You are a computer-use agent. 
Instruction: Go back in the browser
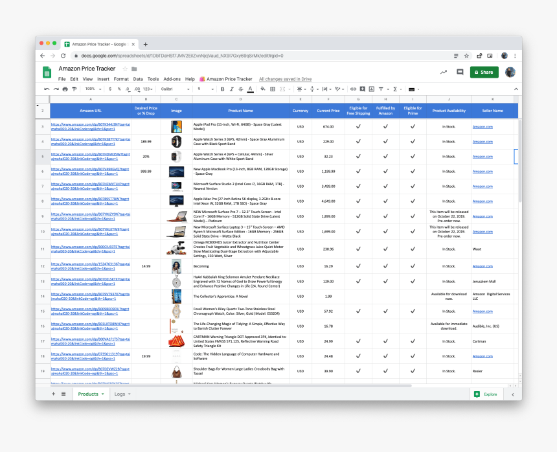coord(43,56)
